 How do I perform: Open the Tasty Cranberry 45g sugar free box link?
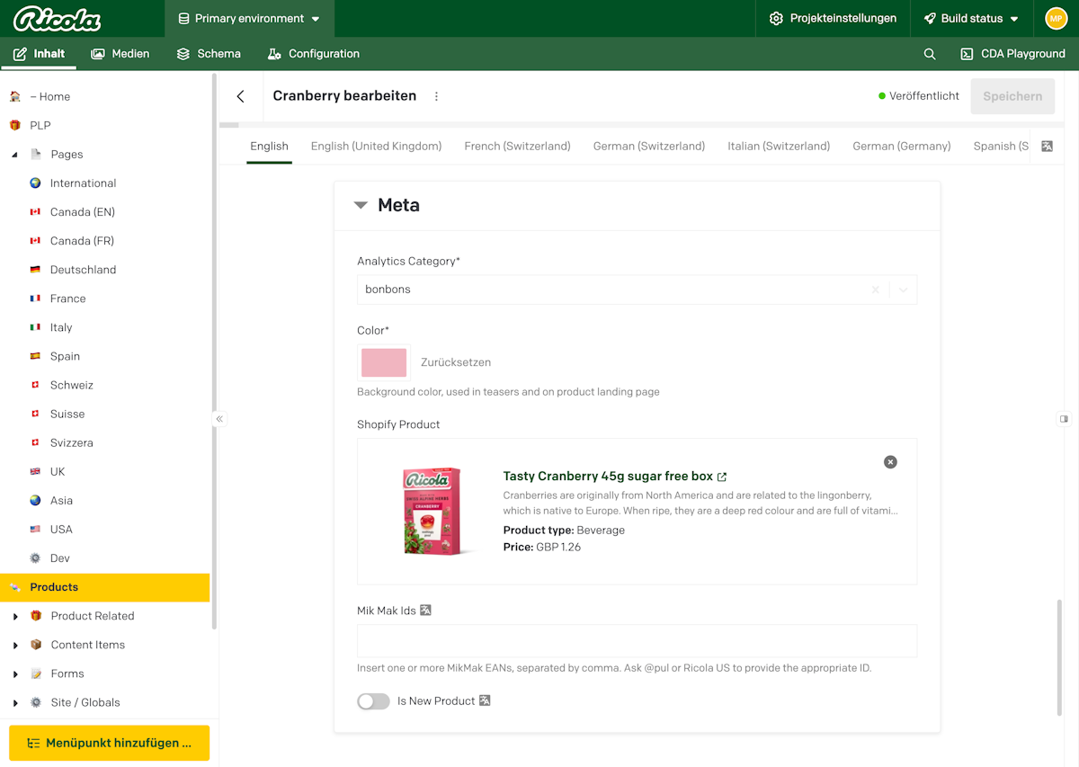(x=608, y=477)
